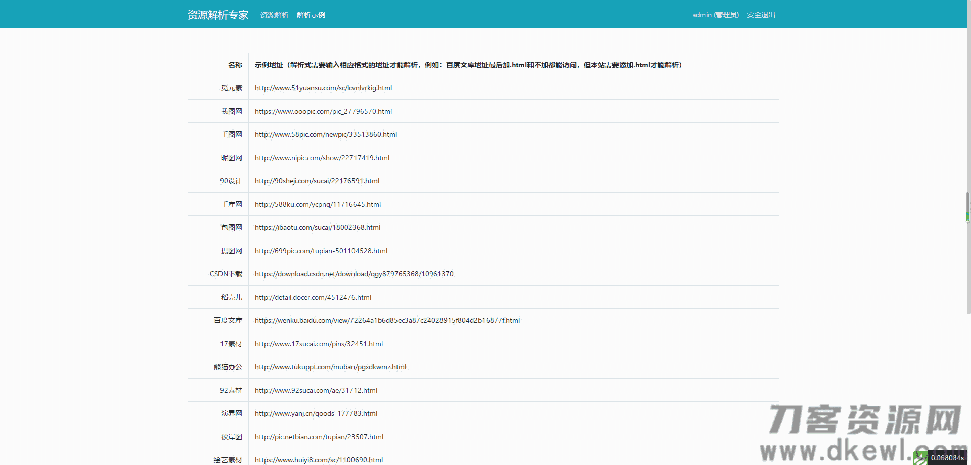
Task: Click the admin (管理员) account link
Action: (716, 15)
